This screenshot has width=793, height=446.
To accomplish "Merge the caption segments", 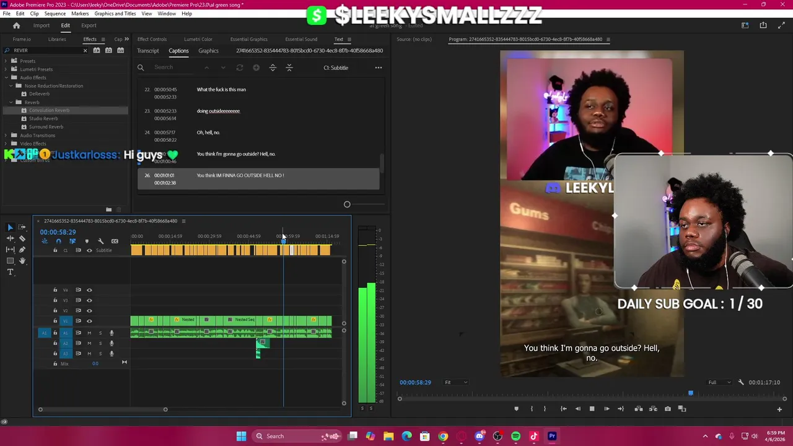I will pos(289,68).
